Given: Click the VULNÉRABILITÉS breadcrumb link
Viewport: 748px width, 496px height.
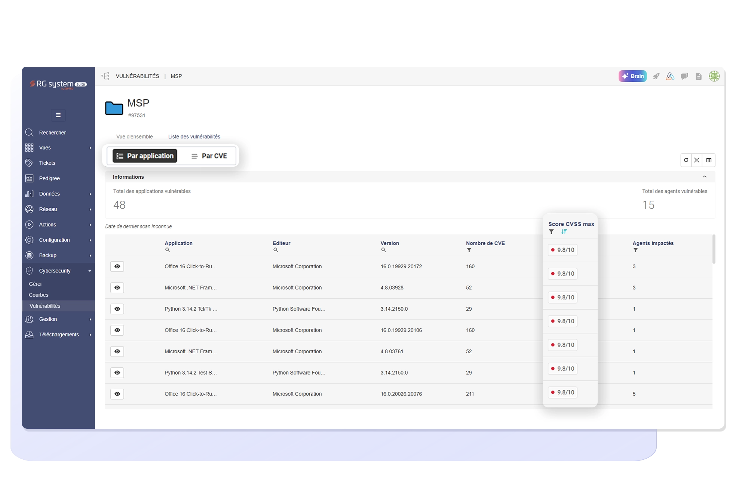Looking at the screenshot, I should [x=138, y=76].
